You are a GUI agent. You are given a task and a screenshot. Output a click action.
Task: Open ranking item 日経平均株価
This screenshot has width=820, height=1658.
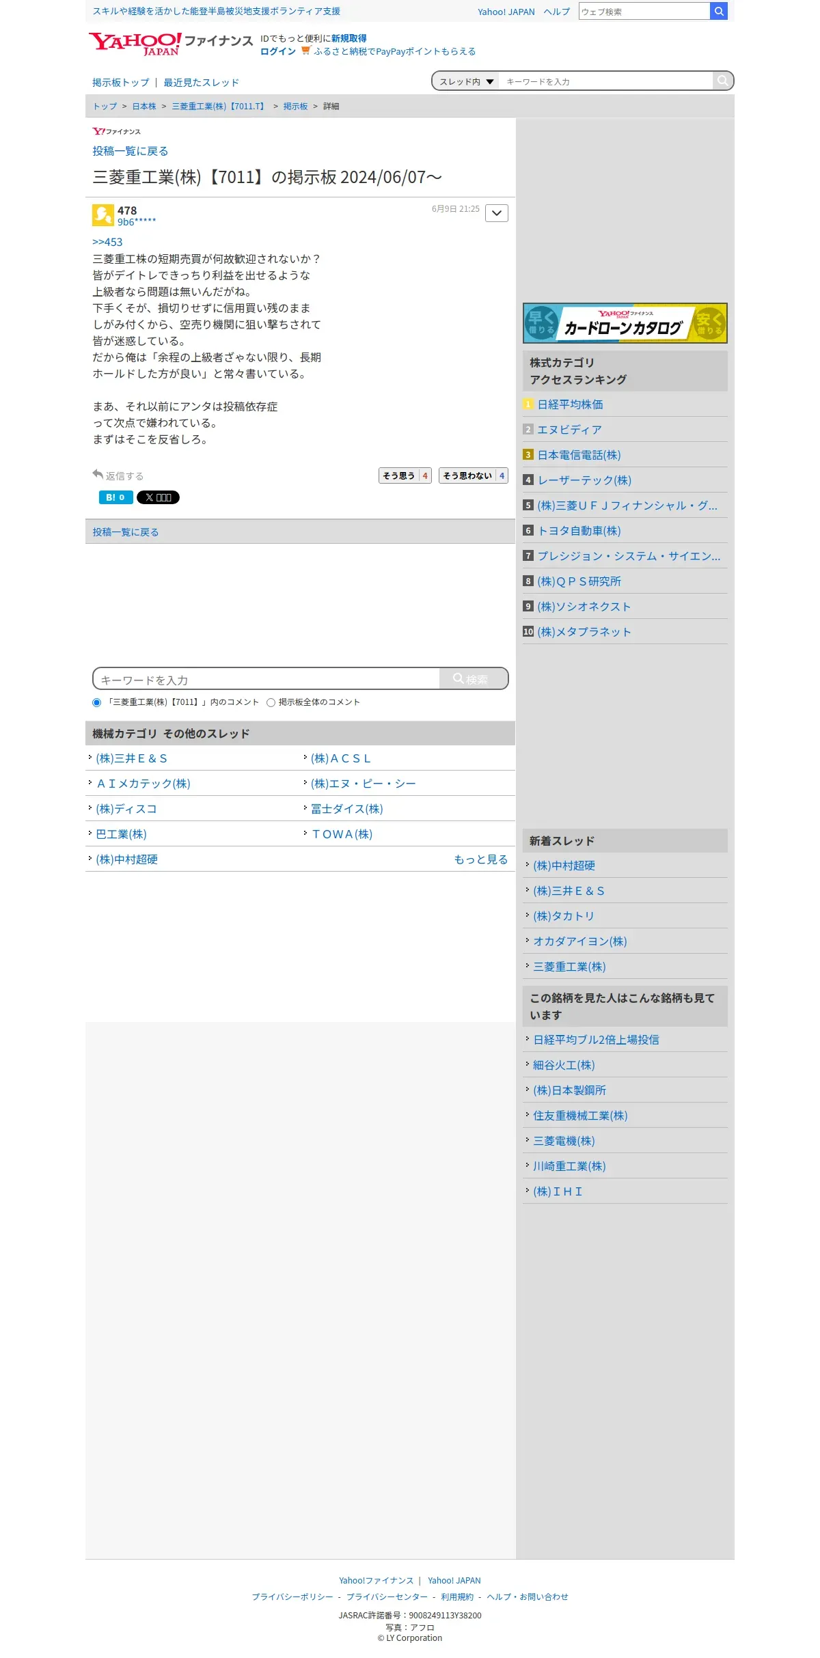pyautogui.click(x=571, y=404)
